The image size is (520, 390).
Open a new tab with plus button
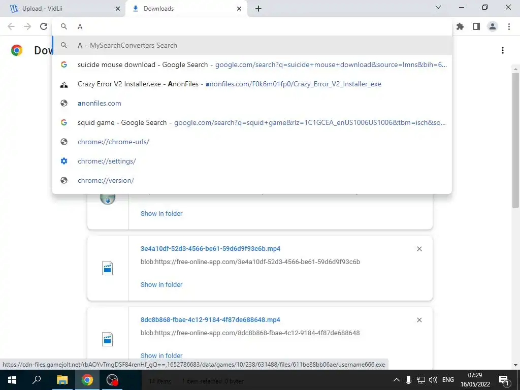pyautogui.click(x=258, y=9)
